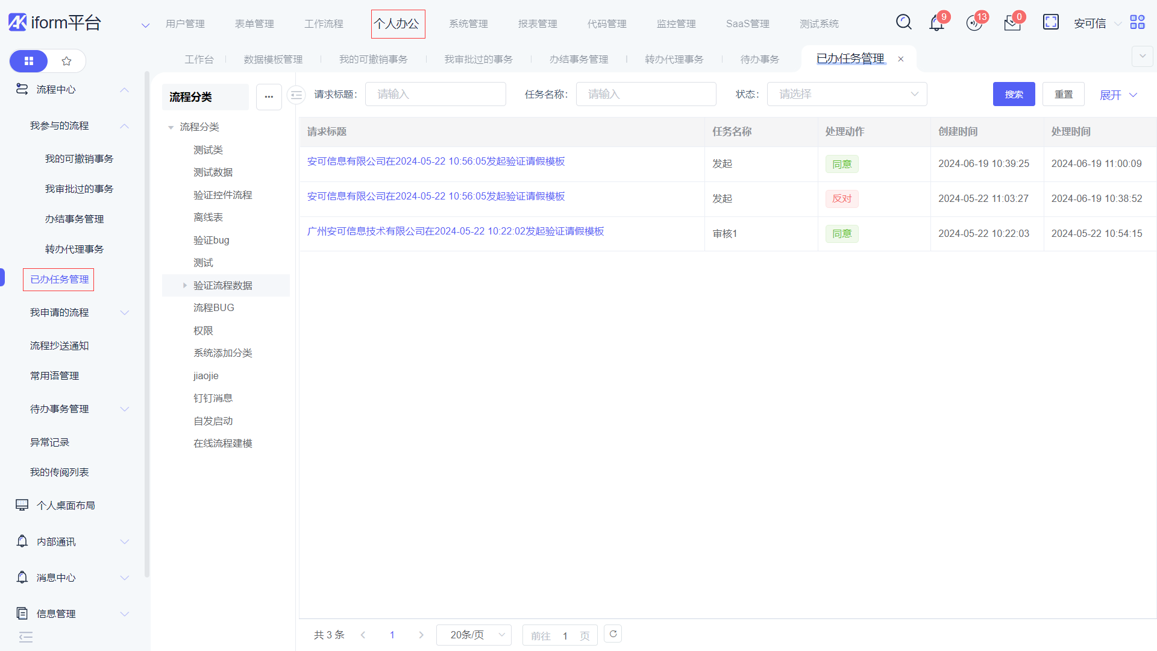Open the 状态 select dropdown

pos(847,94)
